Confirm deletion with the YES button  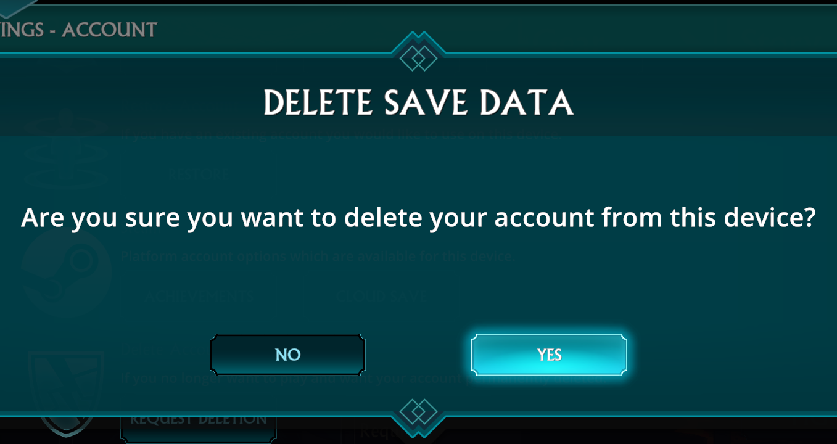(549, 355)
